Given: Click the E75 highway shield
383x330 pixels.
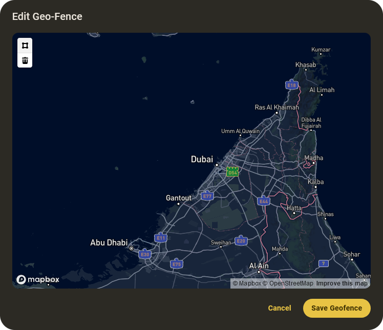Looking at the screenshot, I should 177,264.
